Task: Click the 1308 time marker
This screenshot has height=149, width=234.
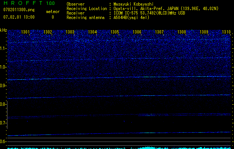Action: 182,32
